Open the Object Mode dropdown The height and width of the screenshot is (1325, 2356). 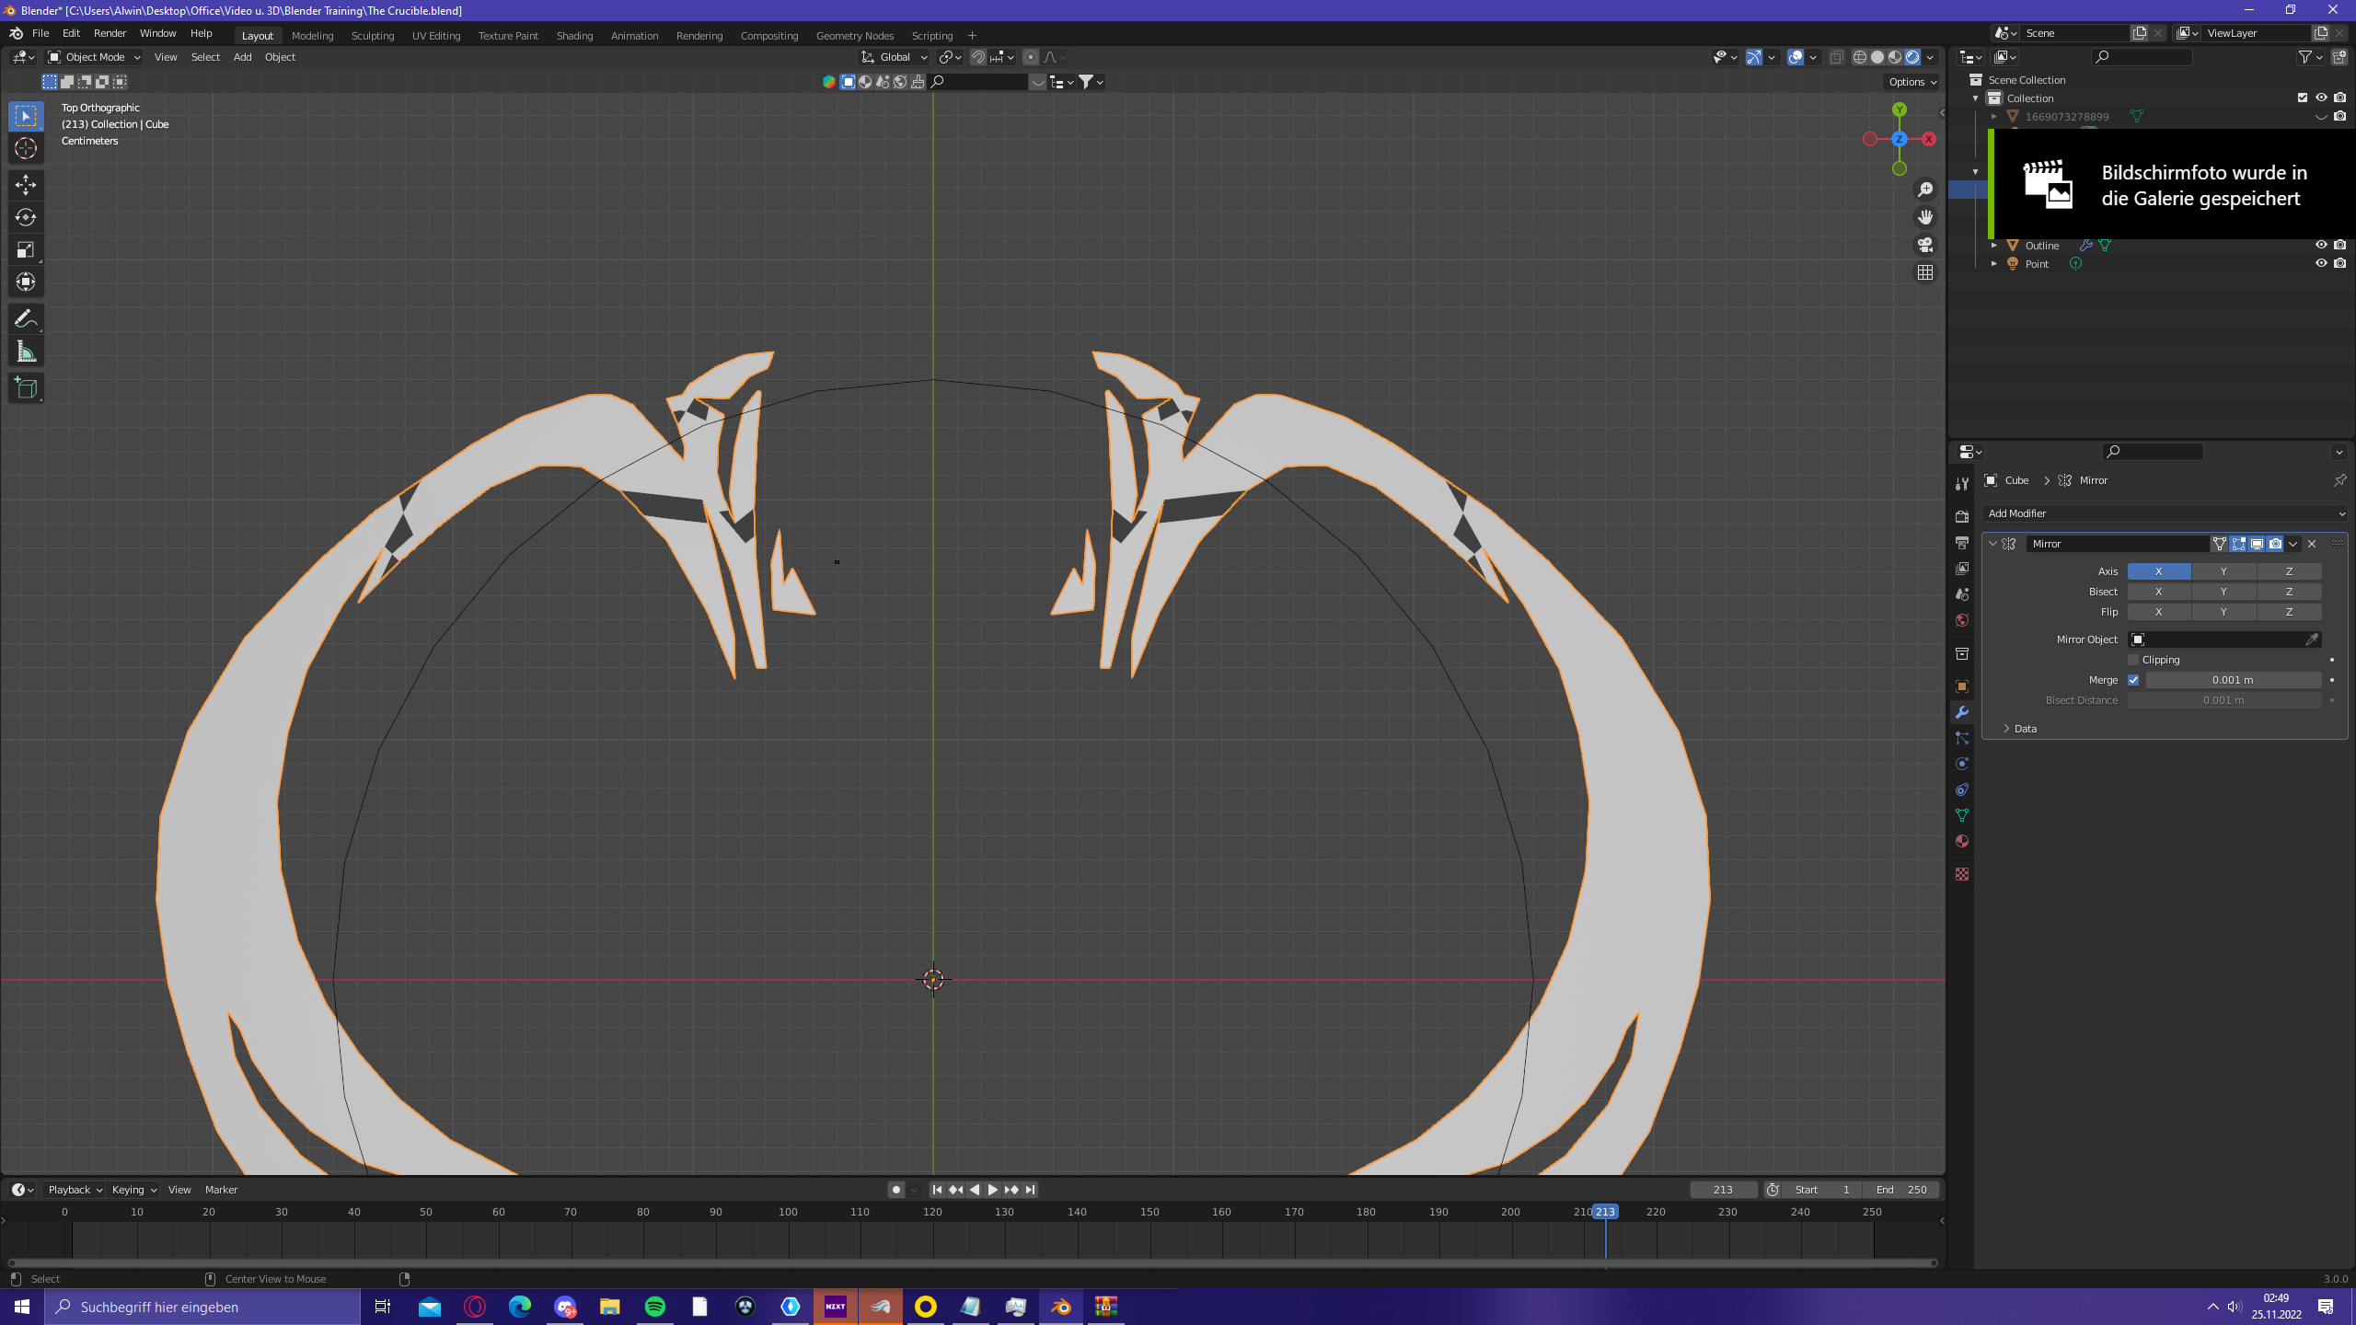(x=94, y=57)
